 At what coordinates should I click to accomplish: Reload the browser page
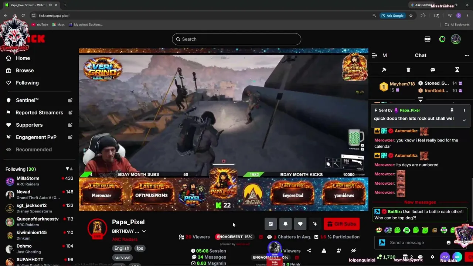(x=23, y=16)
